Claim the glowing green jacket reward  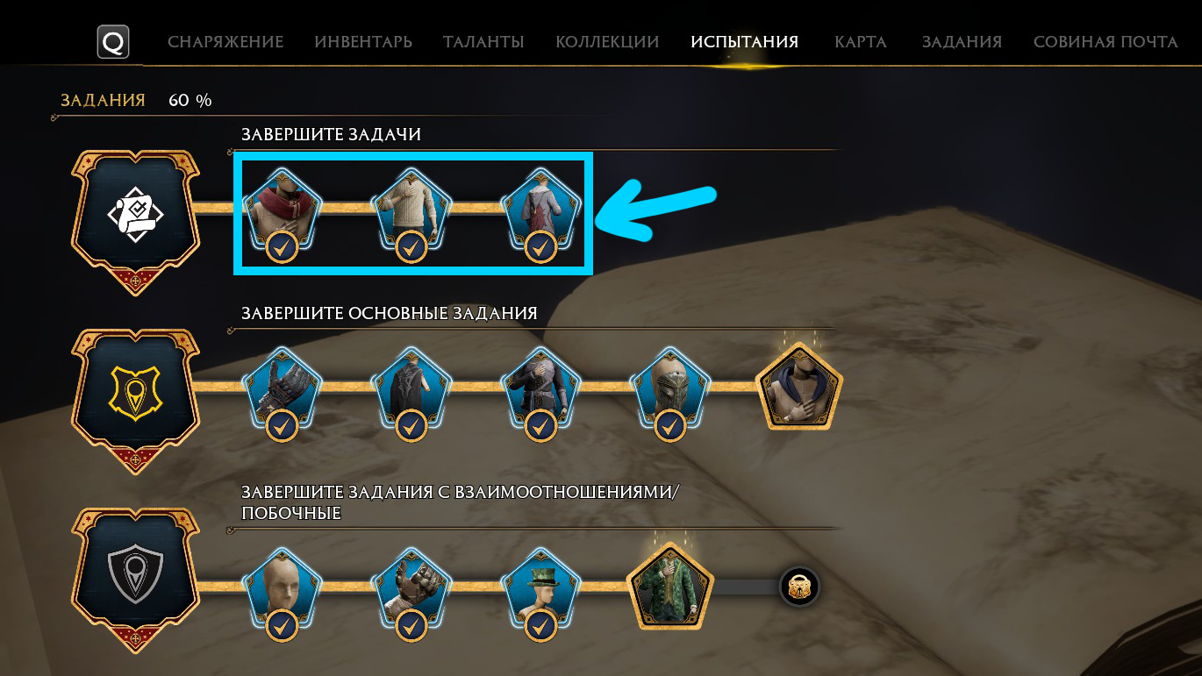(670, 587)
